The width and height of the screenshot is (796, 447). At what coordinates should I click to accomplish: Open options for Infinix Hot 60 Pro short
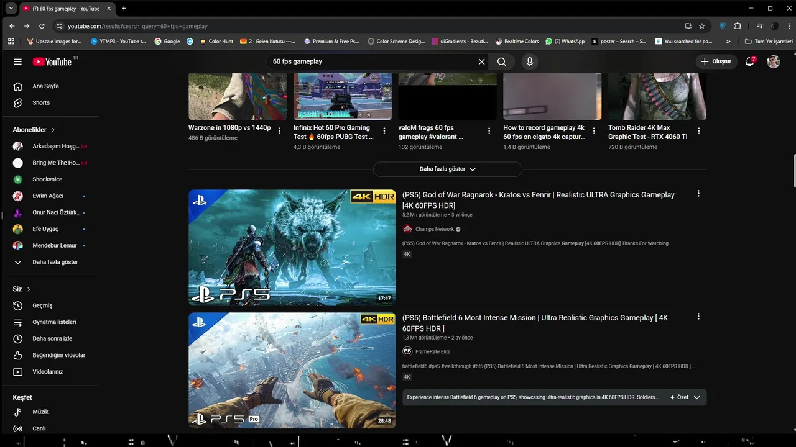tap(384, 131)
